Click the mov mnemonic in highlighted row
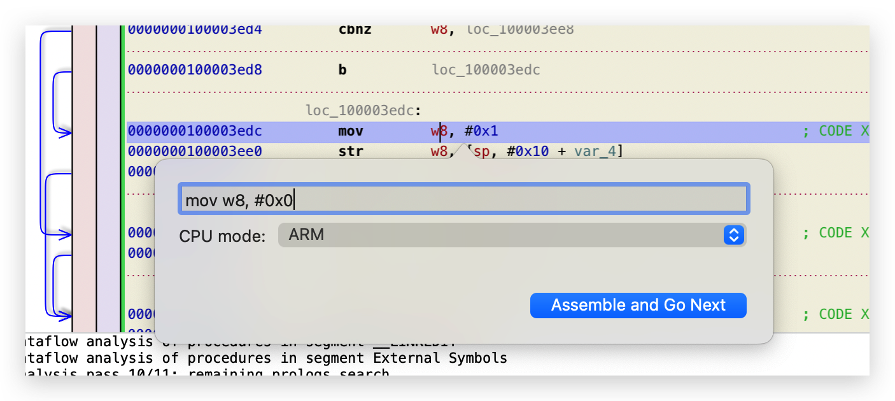 (x=351, y=131)
